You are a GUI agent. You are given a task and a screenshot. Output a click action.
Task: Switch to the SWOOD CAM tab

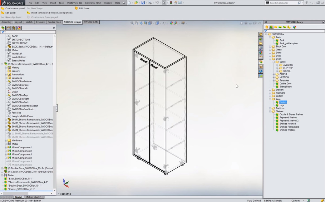pyautogui.click(x=91, y=22)
